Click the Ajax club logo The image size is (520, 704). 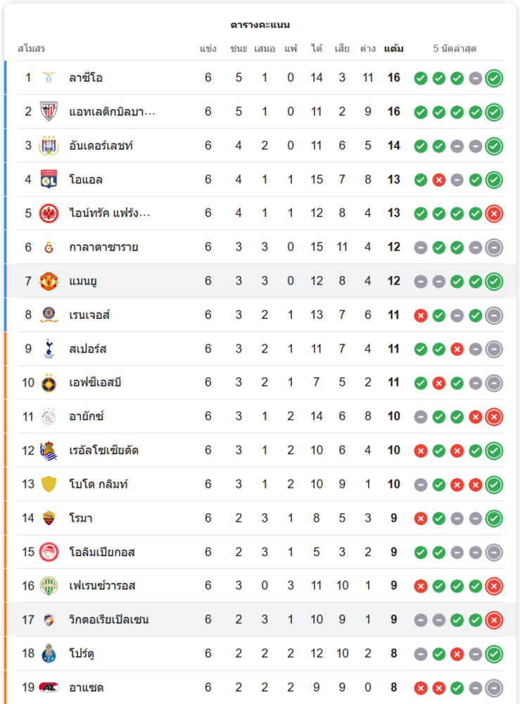pos(49,416)
